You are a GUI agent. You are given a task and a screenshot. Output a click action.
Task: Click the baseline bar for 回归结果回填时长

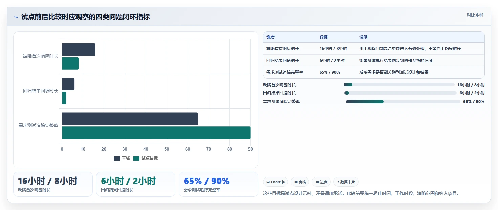pyautogui.click(x=68, y=84)
